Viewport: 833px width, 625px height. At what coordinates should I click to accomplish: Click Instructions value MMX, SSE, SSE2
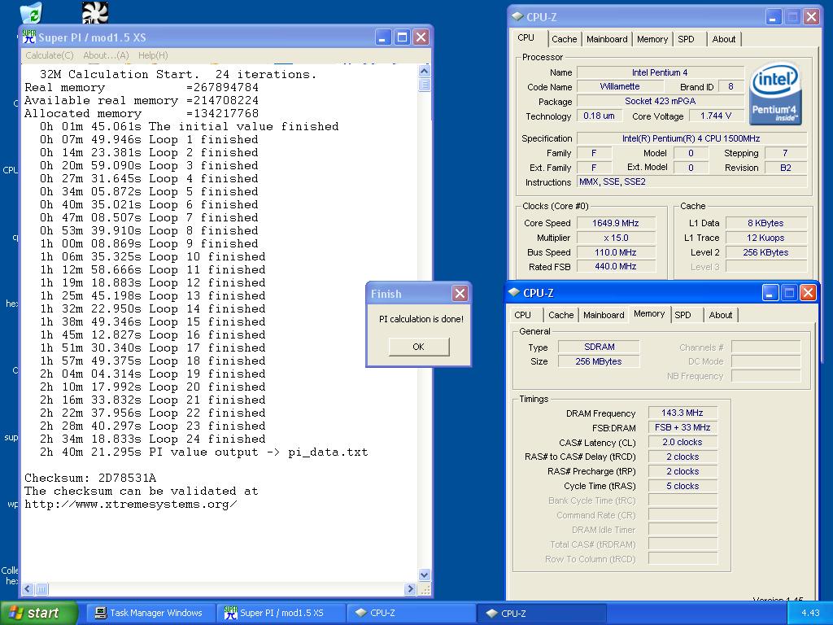click(691, 181)
